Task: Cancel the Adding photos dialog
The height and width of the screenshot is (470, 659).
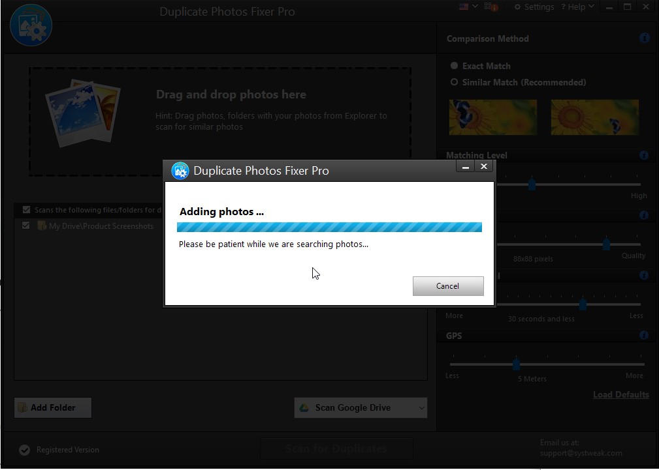Action: [x=448, y=286]
